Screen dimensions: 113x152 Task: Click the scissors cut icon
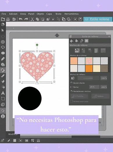point(32,19)
